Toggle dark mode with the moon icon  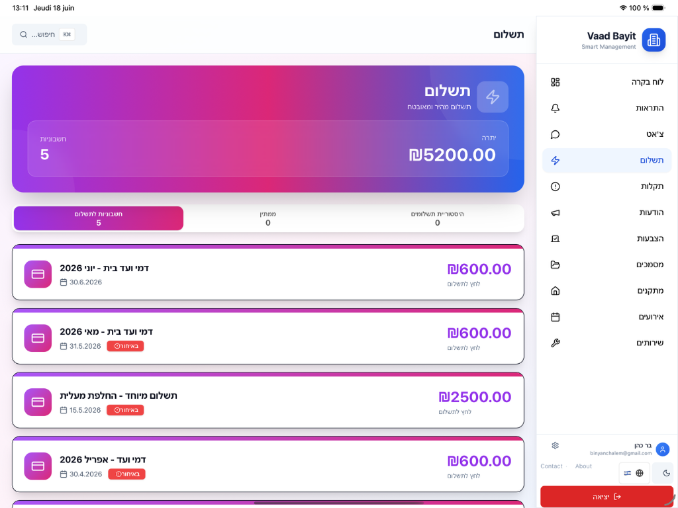[x=666, y=473]
